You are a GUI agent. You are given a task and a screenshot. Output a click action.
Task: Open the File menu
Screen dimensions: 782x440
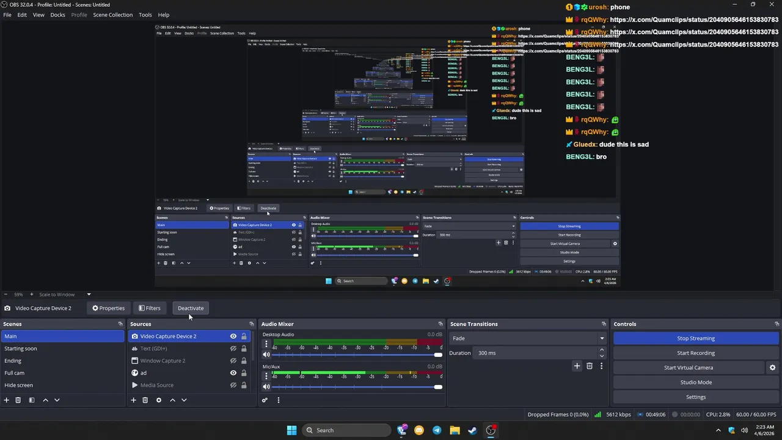tap(7, 15)
